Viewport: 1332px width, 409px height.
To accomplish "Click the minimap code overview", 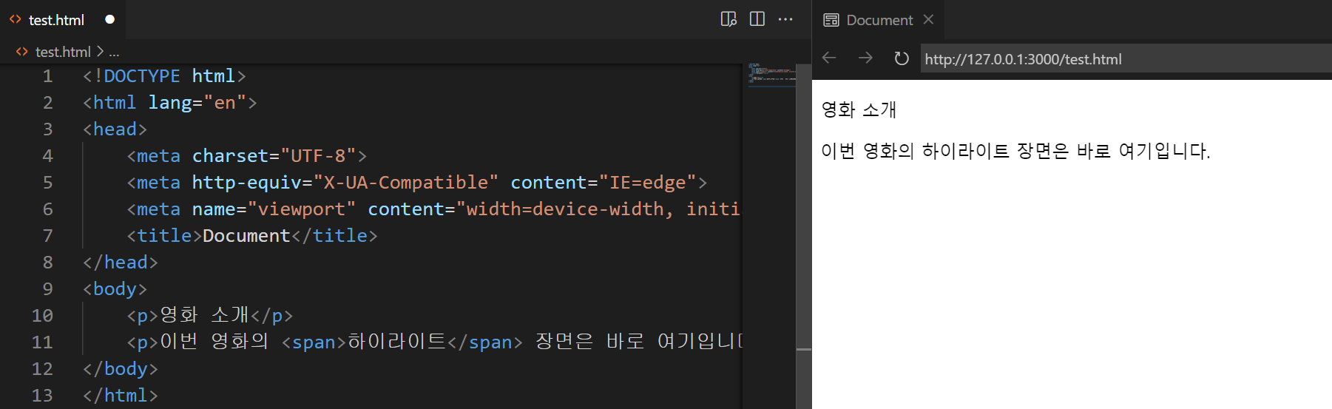I will (771, 74).
